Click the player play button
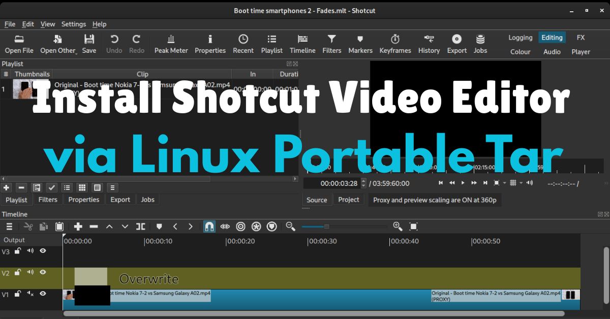 pyautogui.click(x=463, y=183)
